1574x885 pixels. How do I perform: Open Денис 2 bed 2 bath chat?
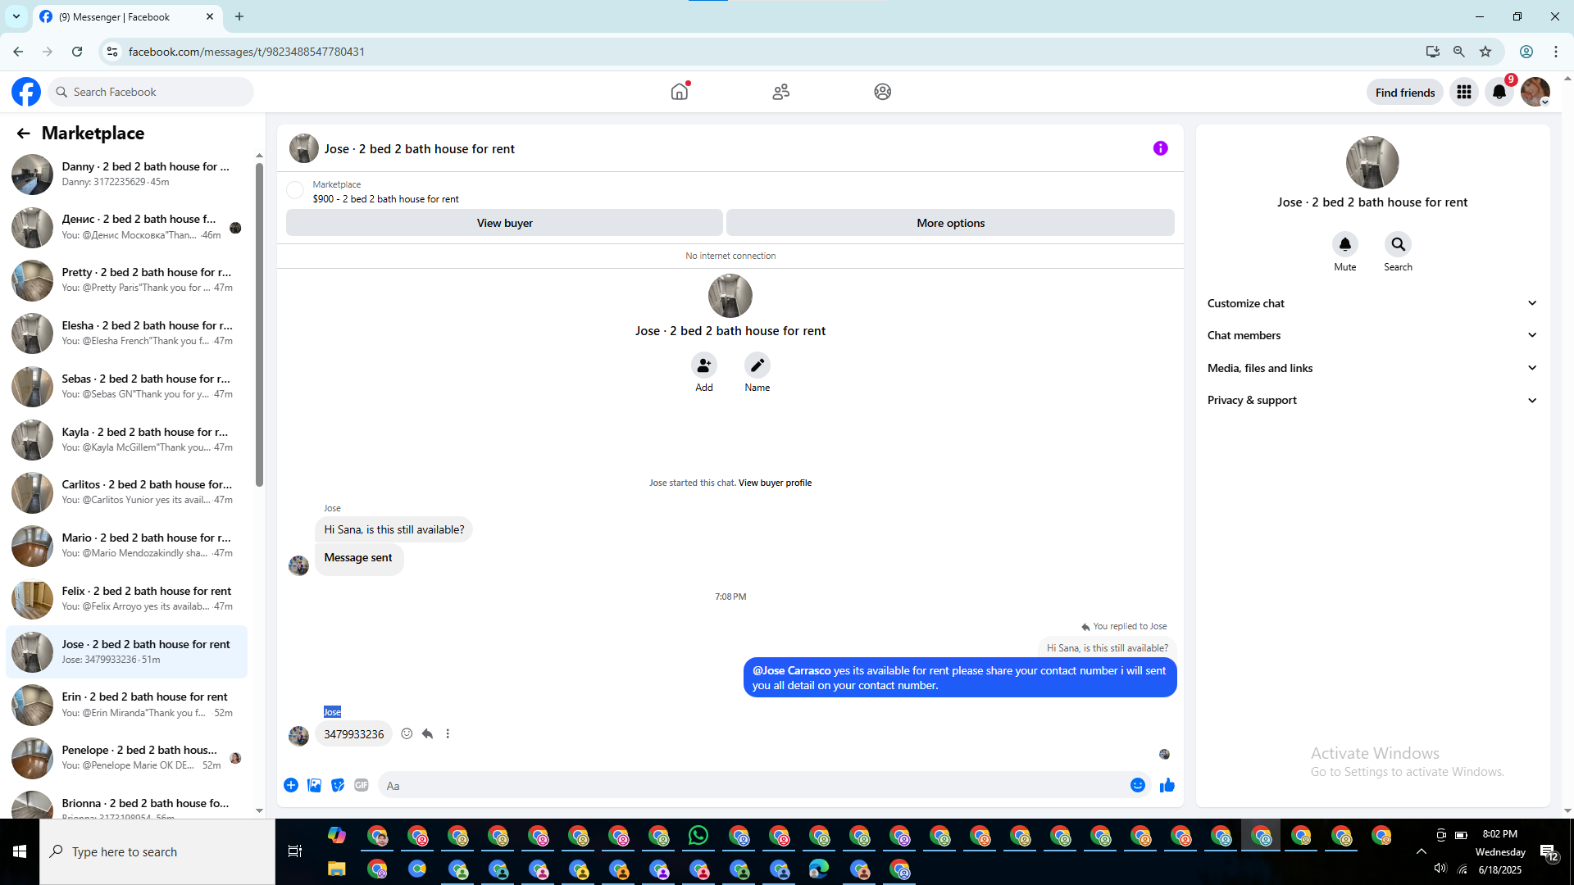pos(127,227)
